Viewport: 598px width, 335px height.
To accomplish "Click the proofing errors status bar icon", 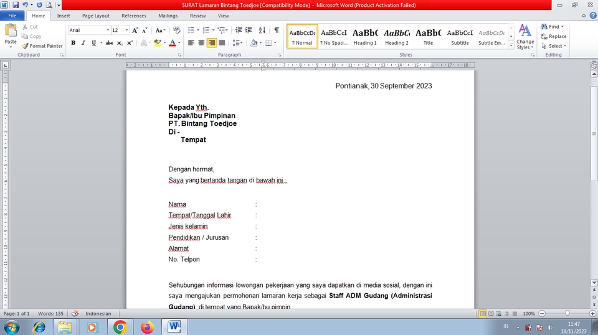I will coord(75,313).
